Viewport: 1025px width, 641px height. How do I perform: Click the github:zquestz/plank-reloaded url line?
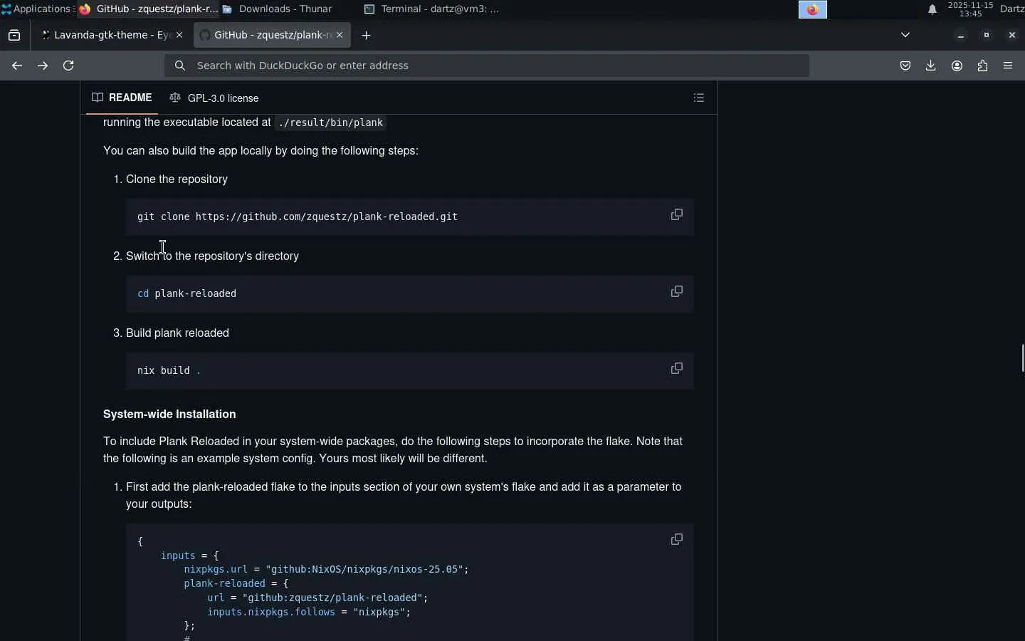click(317, 598)
